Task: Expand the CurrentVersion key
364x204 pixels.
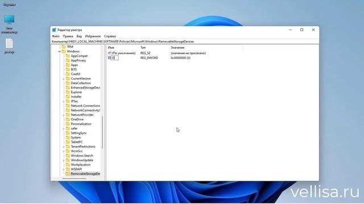Action: click(x=64, y=79)
